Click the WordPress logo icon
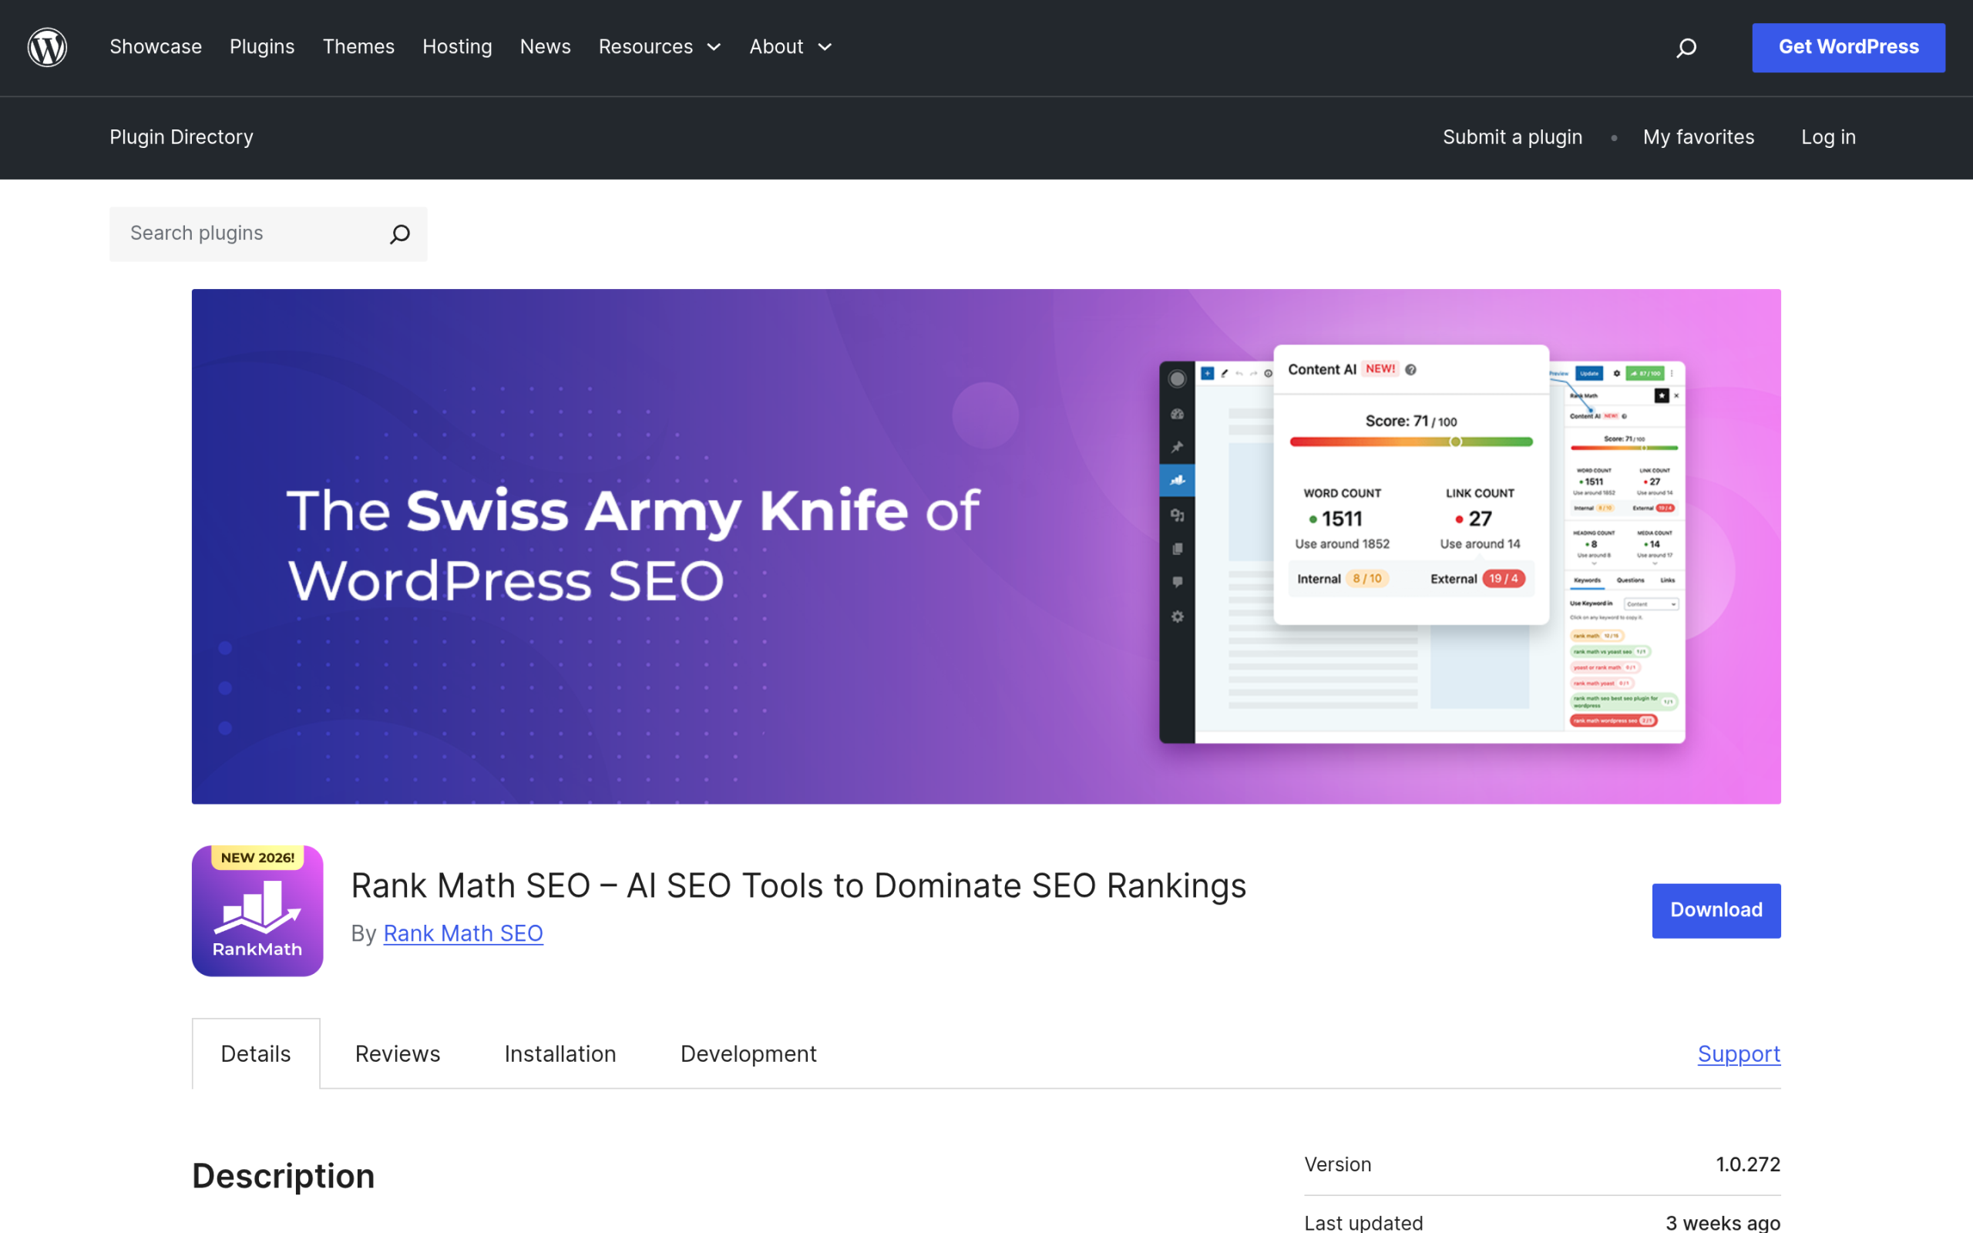 [47, 47]
